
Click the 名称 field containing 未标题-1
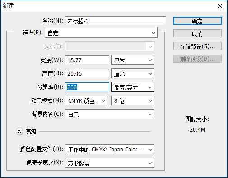click(x=116, y=21)
